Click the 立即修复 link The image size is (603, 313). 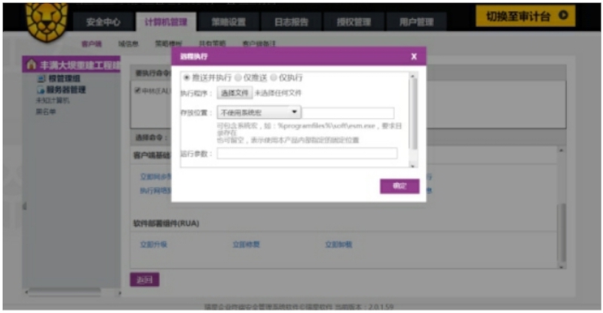point(246,245)
